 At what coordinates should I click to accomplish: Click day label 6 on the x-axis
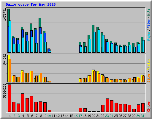pyautogui.click(x=32, y=116)
